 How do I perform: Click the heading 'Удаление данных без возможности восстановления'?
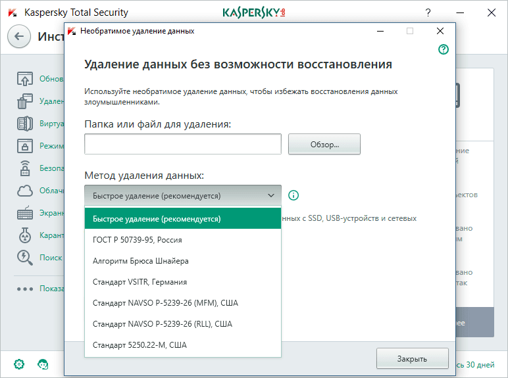click(238, 64)
